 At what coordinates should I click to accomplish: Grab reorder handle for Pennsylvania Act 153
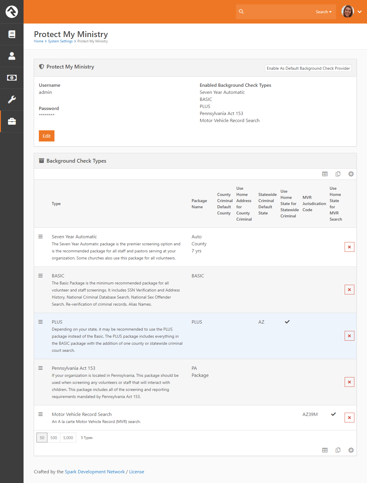[41, 368]
